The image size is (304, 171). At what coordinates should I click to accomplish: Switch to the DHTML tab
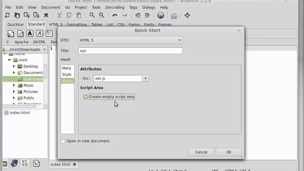click(x=39, y=42)
